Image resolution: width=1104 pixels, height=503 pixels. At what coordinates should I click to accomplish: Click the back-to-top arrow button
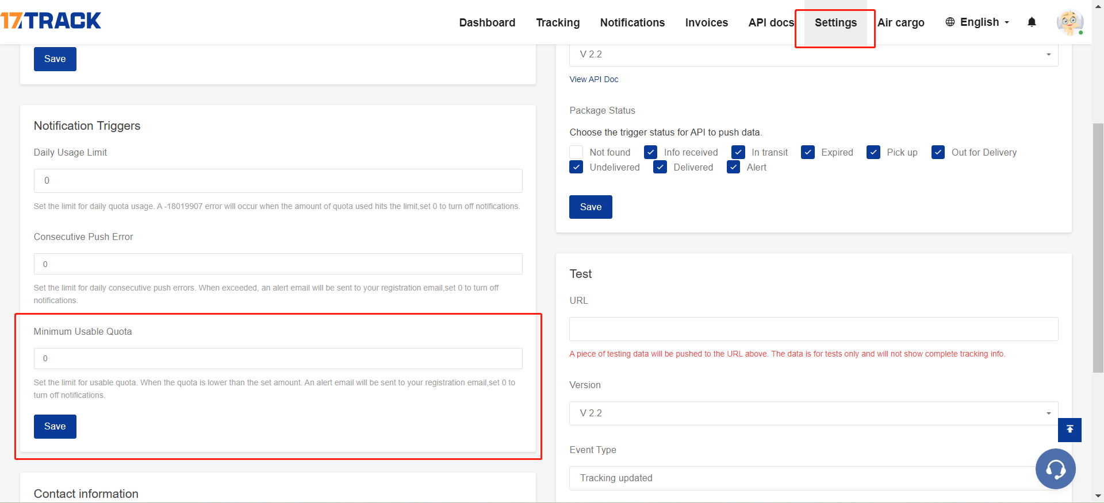click(1069, 430)
